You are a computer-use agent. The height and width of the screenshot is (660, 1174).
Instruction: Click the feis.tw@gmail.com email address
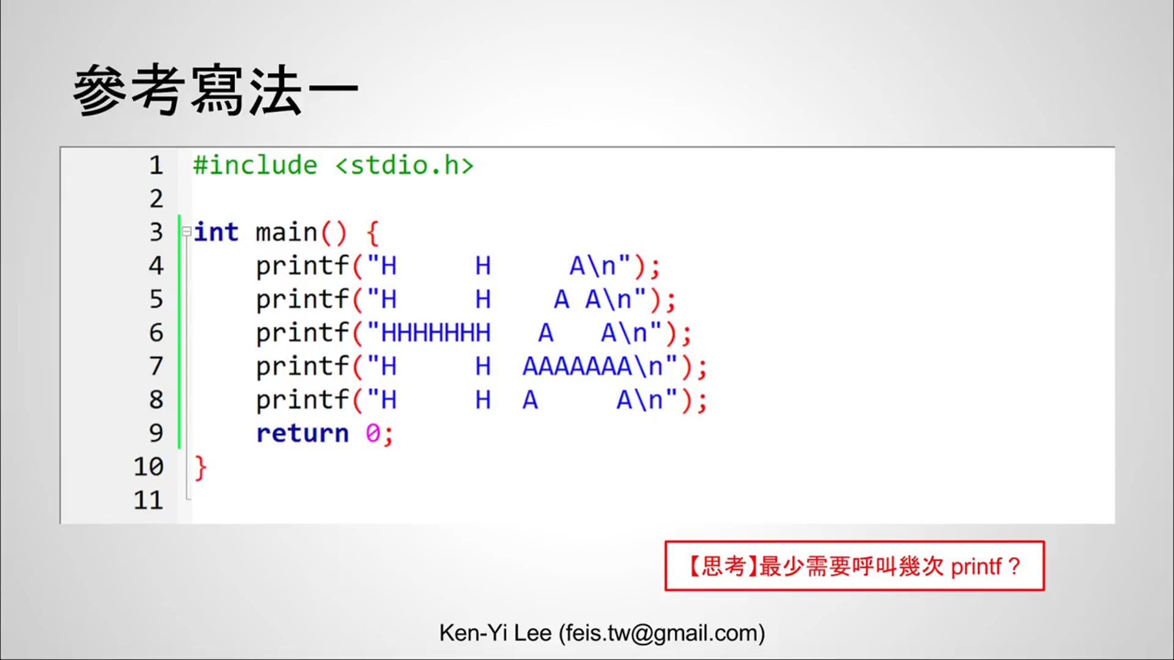point(660,633)
